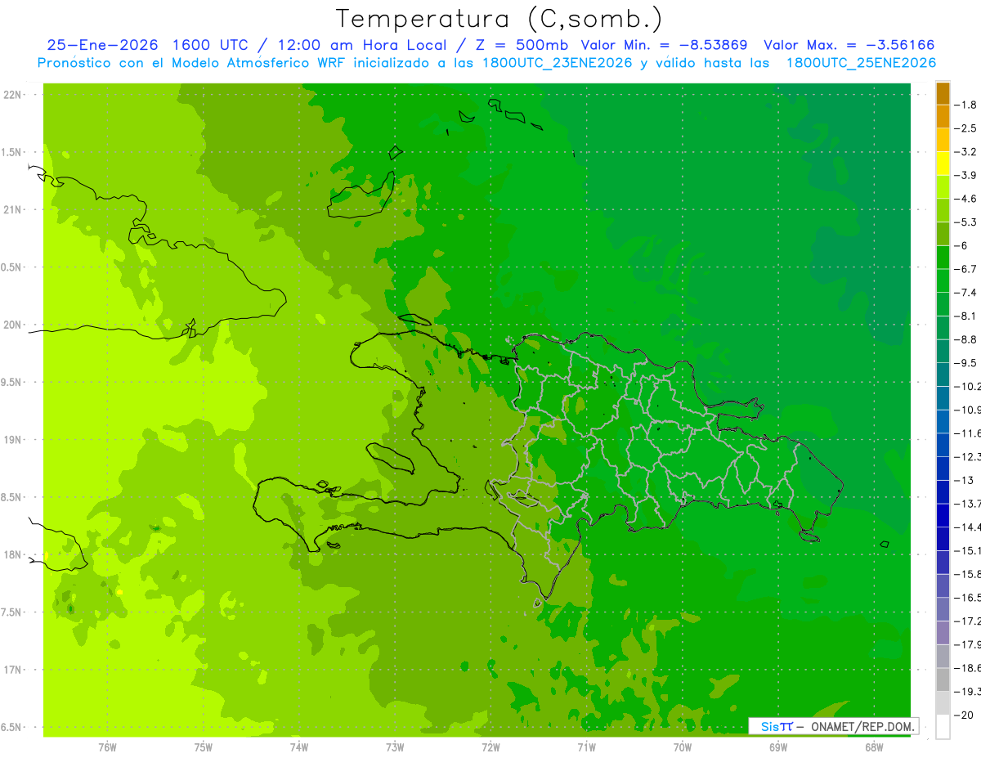Viewport: 981px width, 758px height.
Task: Click the '75W' longitude label
Action: click(203, 747)
